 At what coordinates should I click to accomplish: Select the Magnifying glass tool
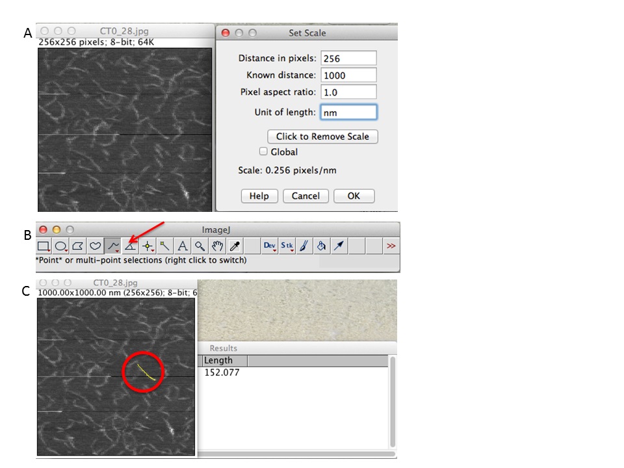click(200, 246)
